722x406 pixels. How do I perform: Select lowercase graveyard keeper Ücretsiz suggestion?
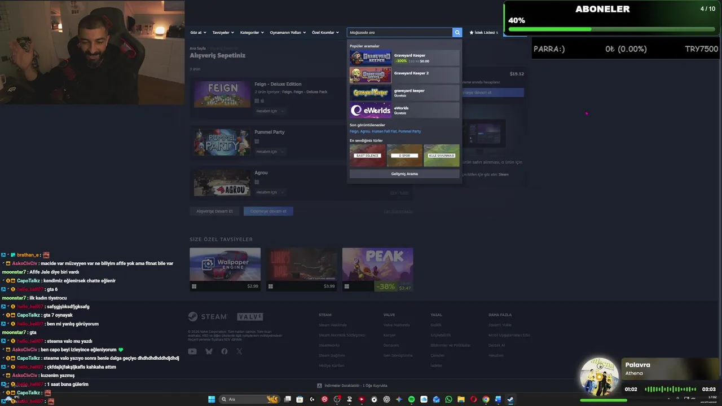click(x=404, y=92)
